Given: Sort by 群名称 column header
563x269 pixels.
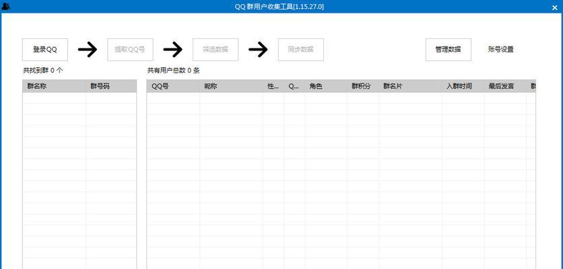Looking at the screenshot, I should click(x=55, y=86).
